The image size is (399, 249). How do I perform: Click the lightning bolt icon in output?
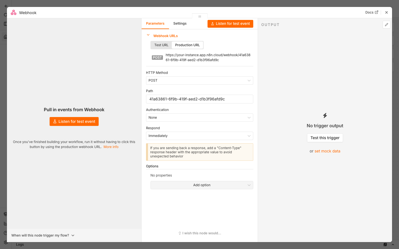coord(325,115)
